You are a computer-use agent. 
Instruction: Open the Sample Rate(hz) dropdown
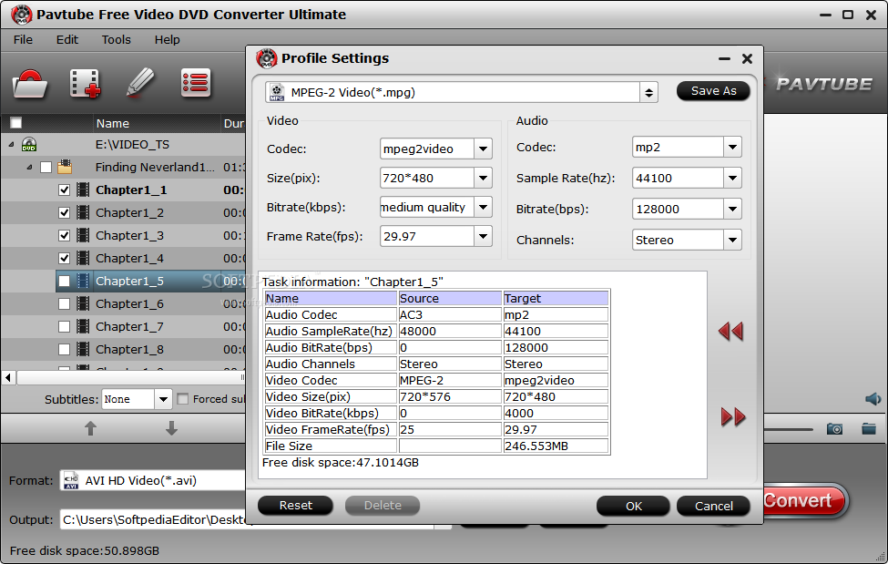732,178
